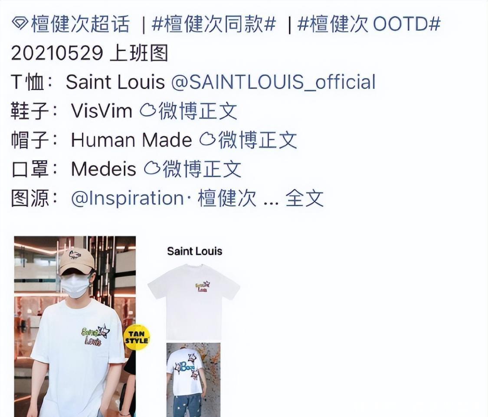The height and width of the screenshot is (417, 488).
Task: Click the cloud icon after VisVim
Action: [148, 110]
